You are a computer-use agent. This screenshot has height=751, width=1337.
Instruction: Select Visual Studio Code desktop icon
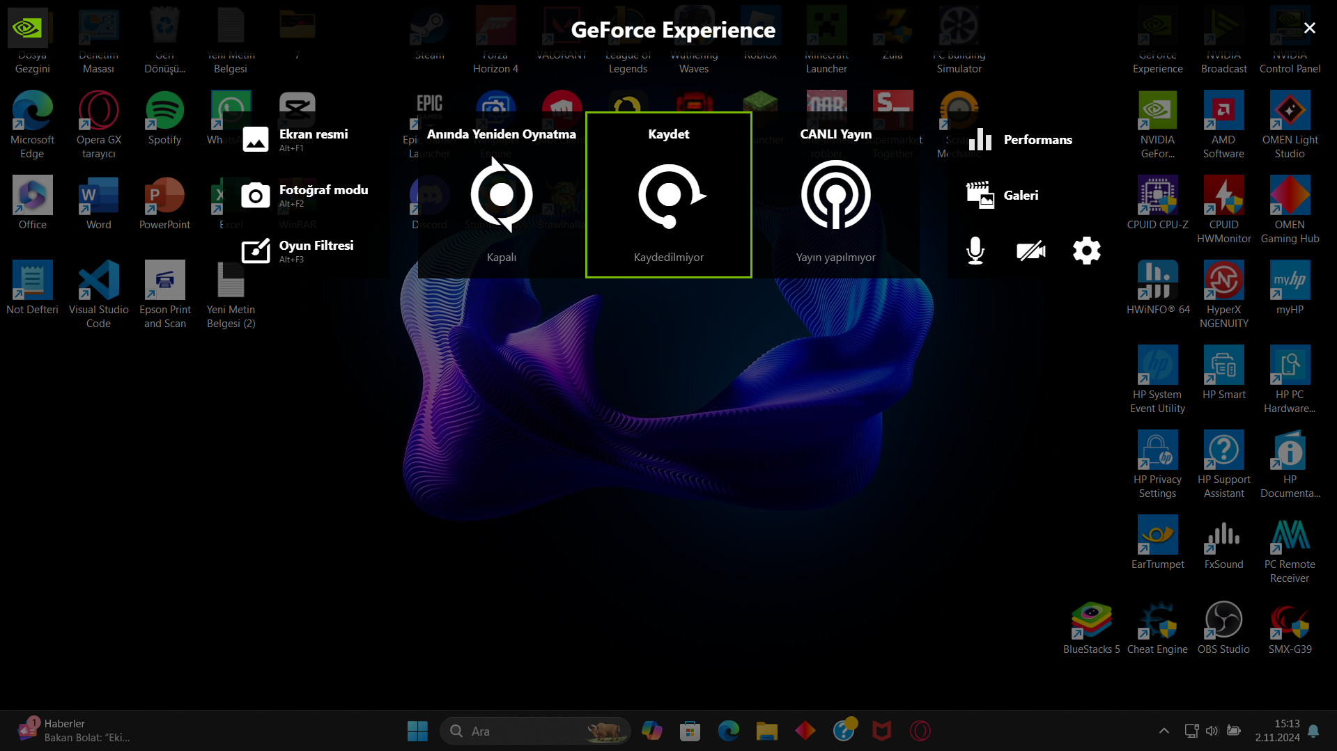tap(99, 294)
